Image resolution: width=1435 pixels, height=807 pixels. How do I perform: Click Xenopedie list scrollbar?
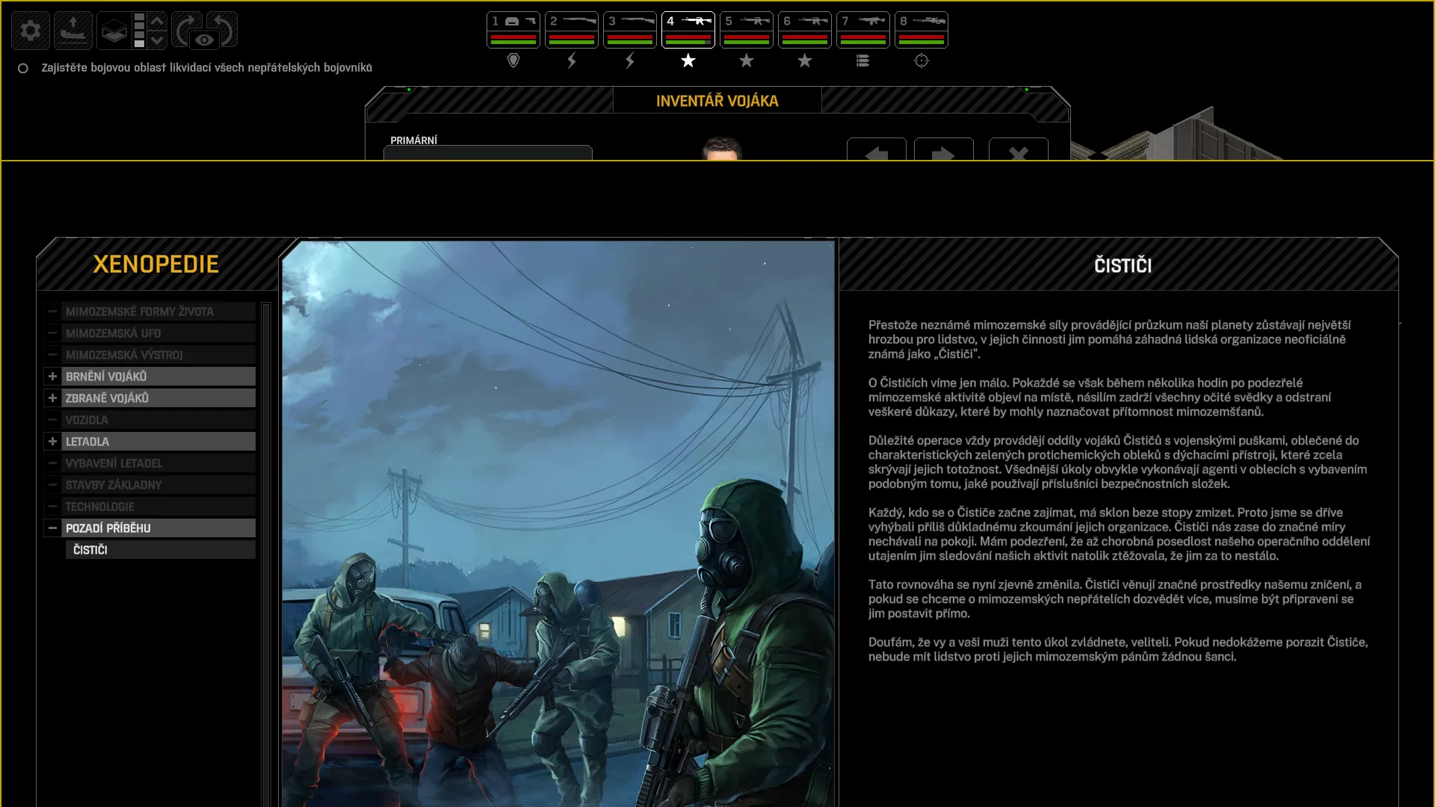266,553
